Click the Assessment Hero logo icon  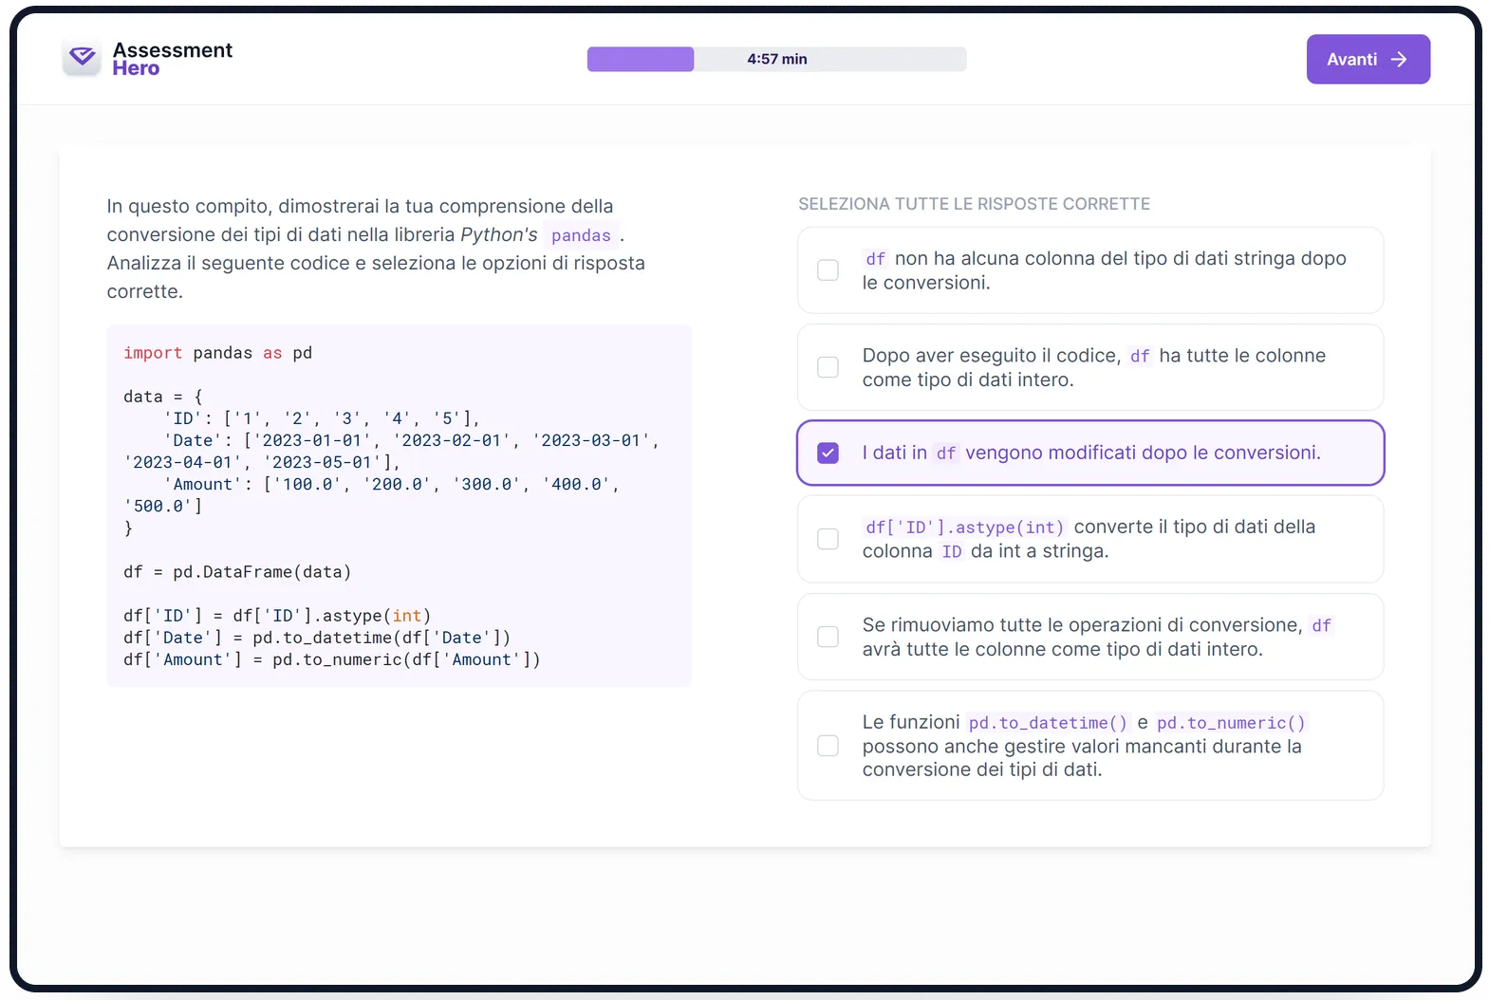(83, 58)
